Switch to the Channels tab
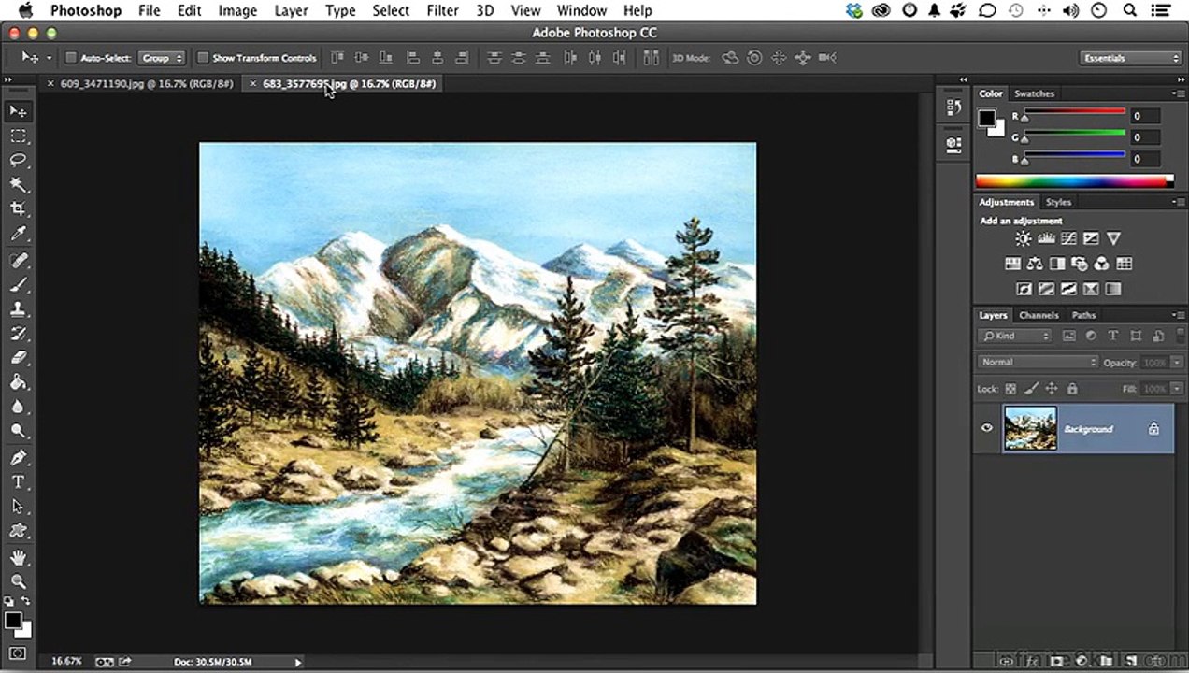Viewport: 1189px width, 673px height. (1039, 315)
